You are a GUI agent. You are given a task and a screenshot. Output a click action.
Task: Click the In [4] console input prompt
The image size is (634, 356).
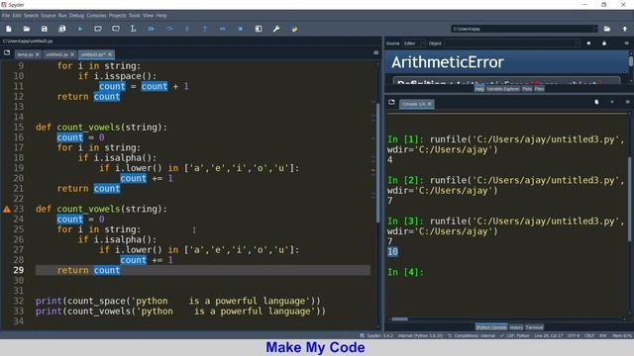405,272
